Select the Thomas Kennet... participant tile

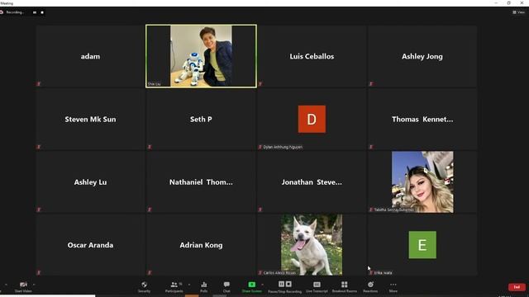click(x=422, y=119)
